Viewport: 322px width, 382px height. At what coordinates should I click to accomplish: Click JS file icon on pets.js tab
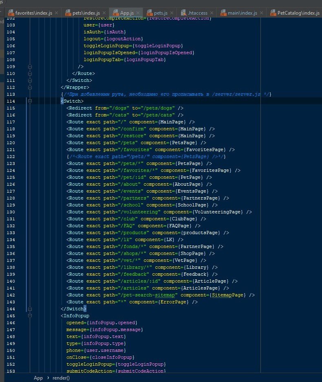150,13
